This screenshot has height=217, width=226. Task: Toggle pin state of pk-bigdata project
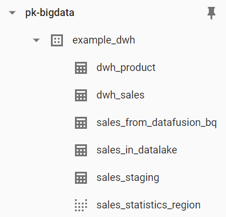(x=211, y=13)
